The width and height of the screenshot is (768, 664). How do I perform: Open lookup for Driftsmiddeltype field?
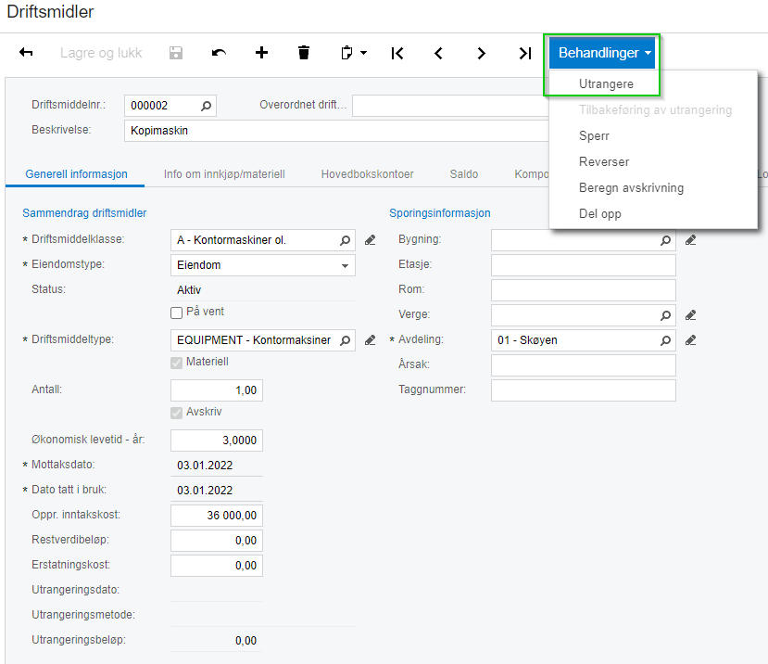(346, 340)
